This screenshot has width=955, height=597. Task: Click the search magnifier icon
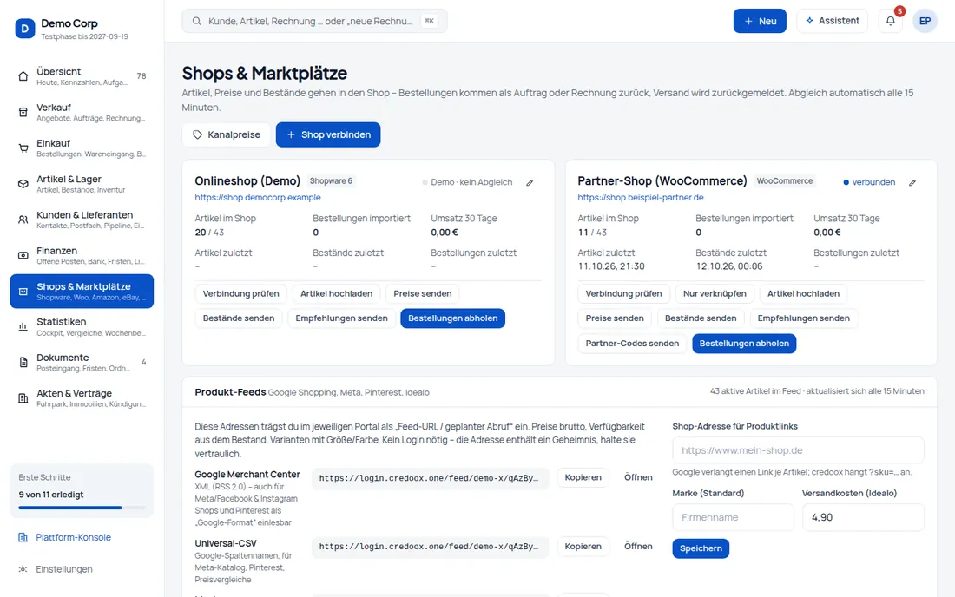tap(197, 22)
